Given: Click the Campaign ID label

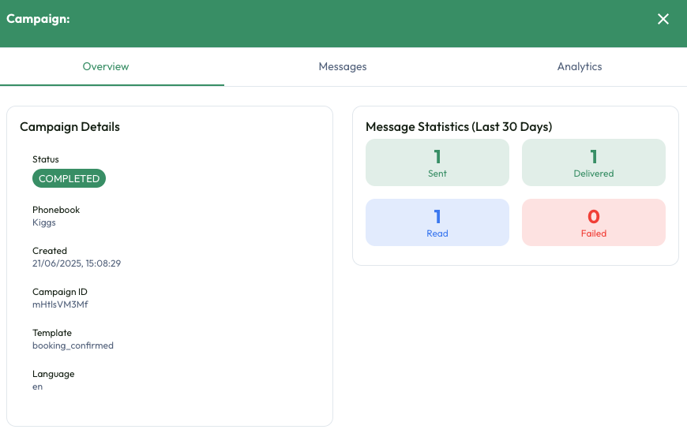Looking at the screenshot, I should (60, 292).
